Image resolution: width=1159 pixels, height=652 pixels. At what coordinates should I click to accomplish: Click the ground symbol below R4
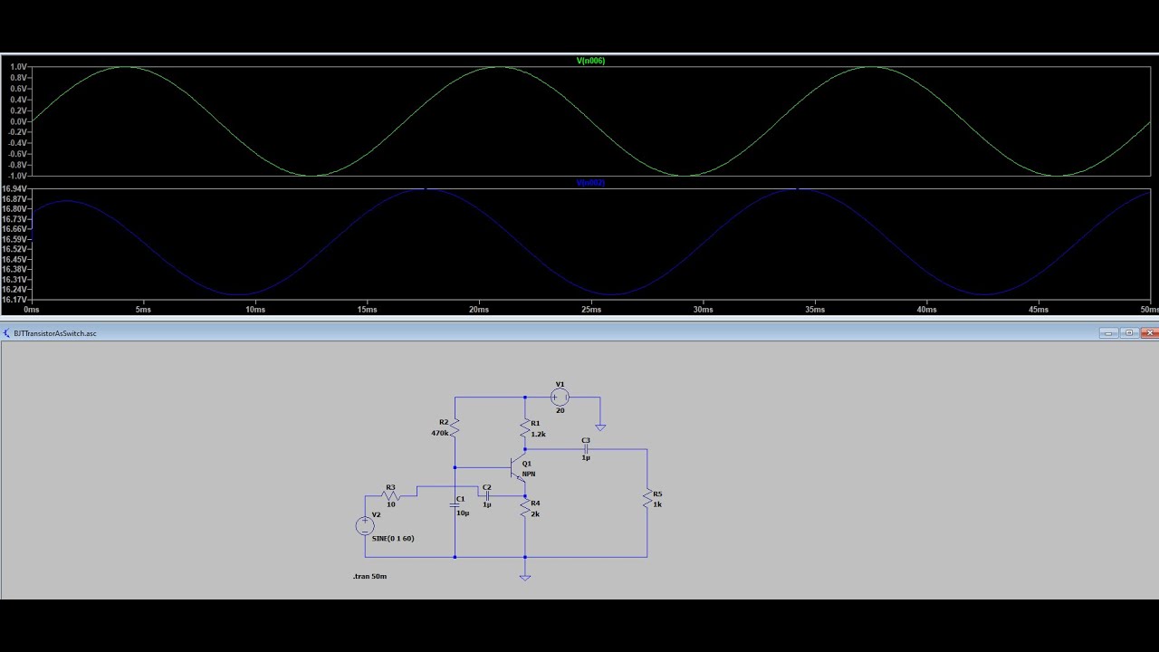(x=525, y=576)
